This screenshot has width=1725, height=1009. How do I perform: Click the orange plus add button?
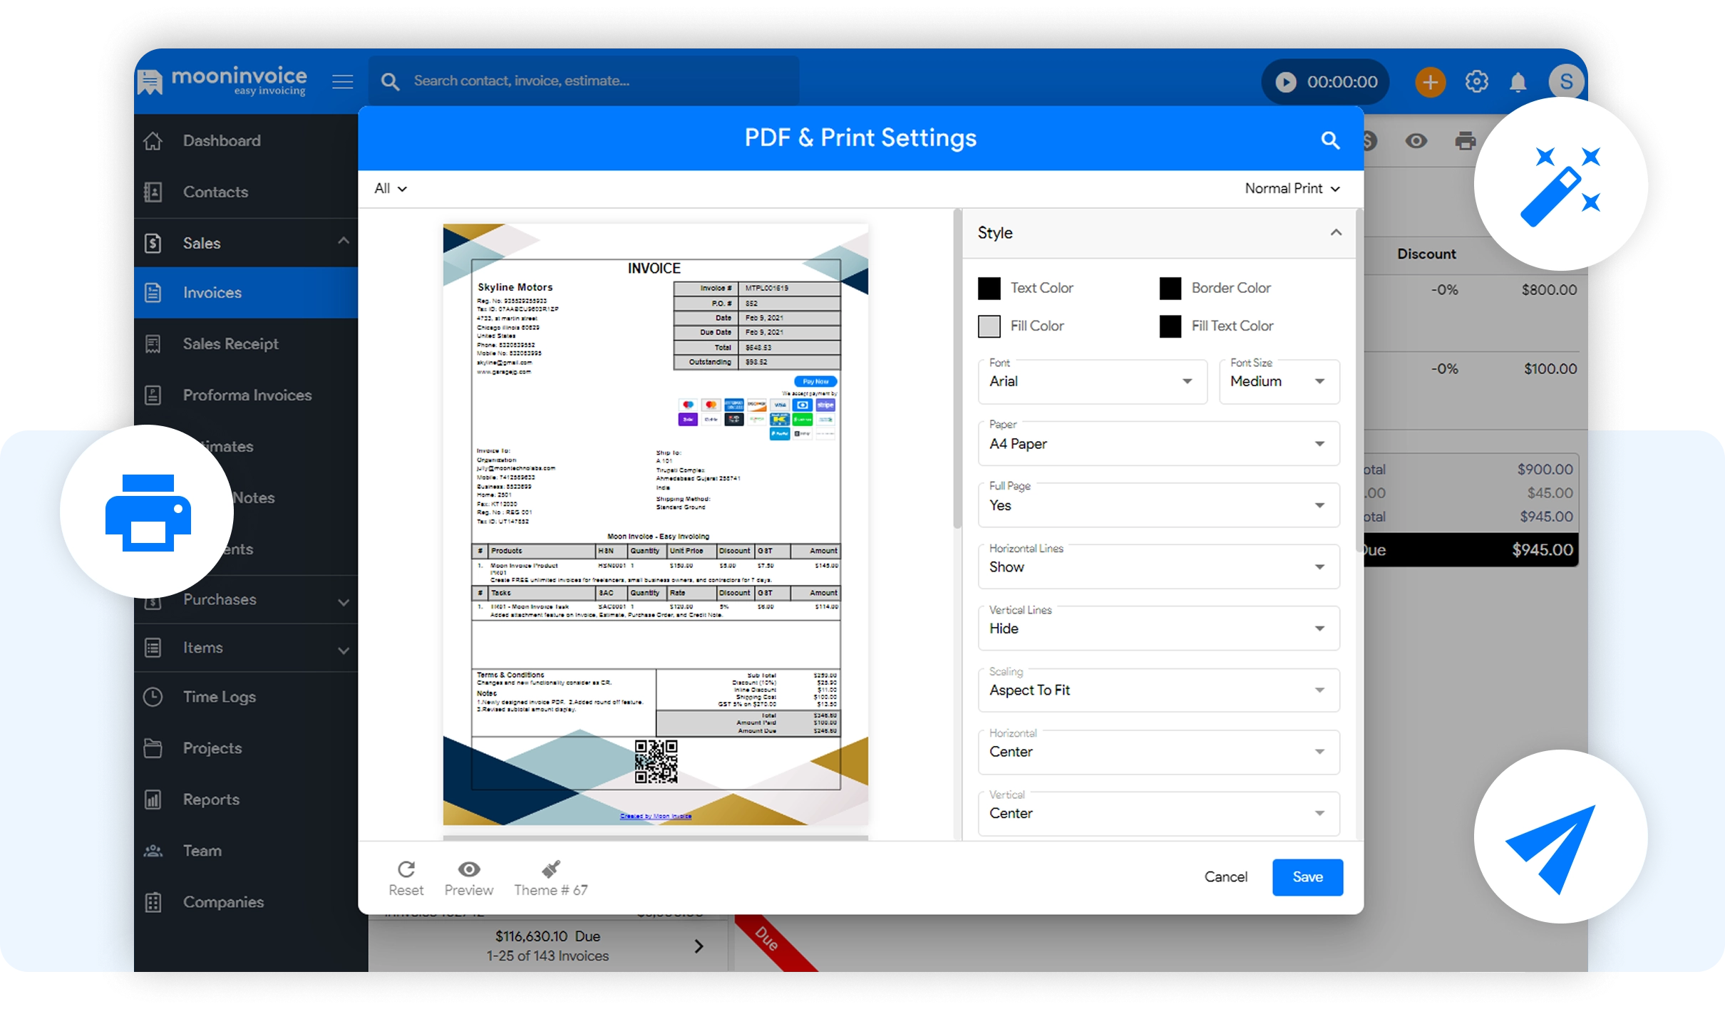tap(1430, 82)
